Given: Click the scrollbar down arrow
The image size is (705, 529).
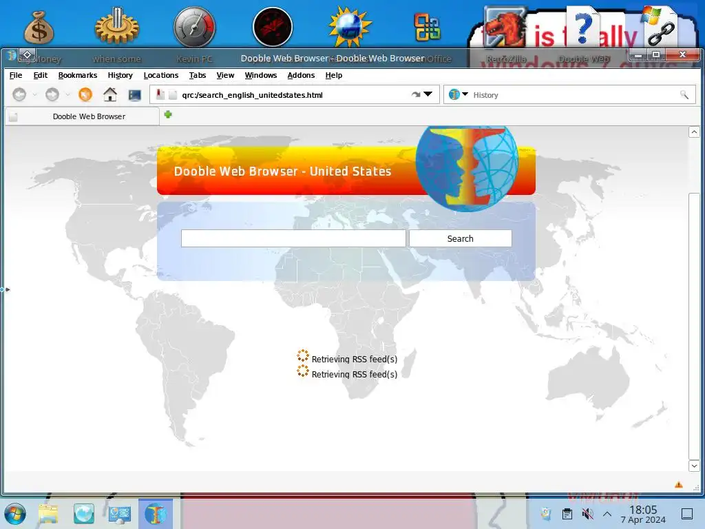Looking at the screenshot, I should click(694, 466).
